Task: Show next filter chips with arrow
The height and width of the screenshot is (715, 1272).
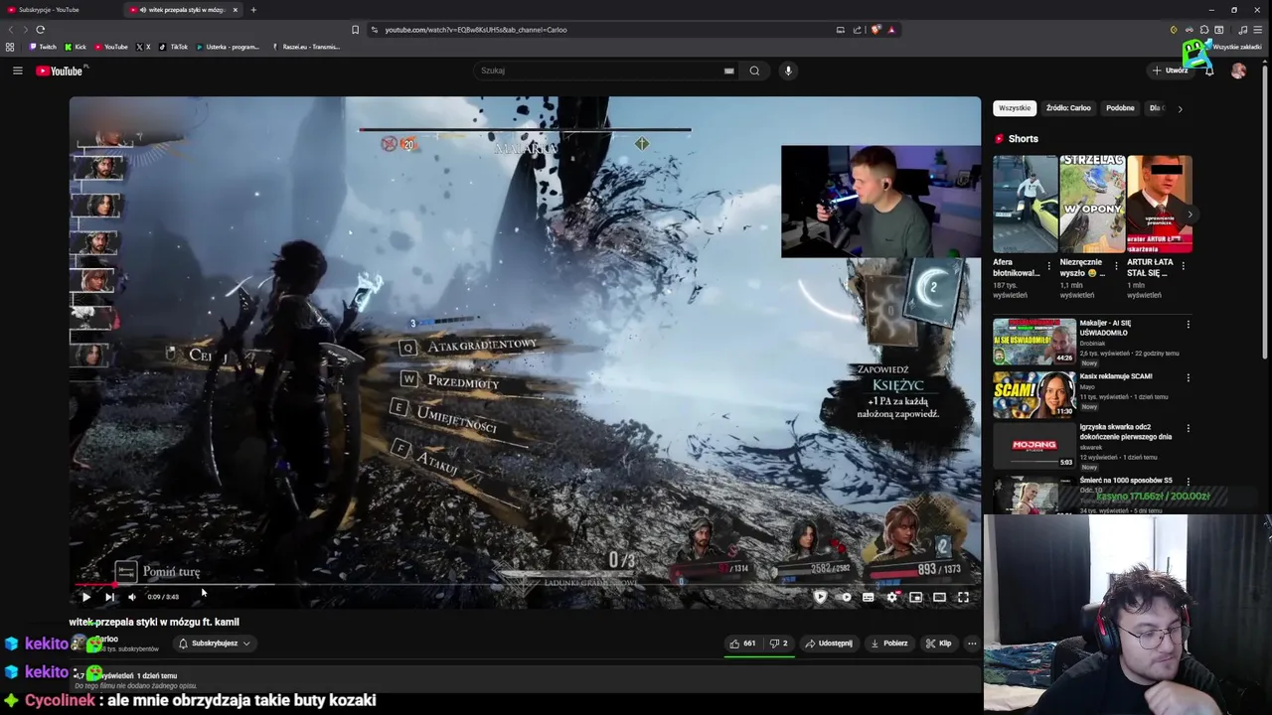Action: point(1180,108)
